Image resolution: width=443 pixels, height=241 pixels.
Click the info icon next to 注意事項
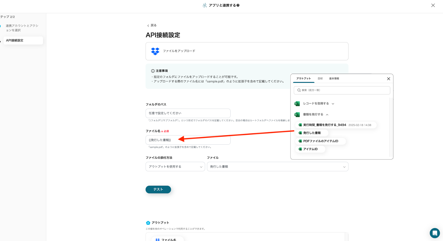(x=153, y=71)
